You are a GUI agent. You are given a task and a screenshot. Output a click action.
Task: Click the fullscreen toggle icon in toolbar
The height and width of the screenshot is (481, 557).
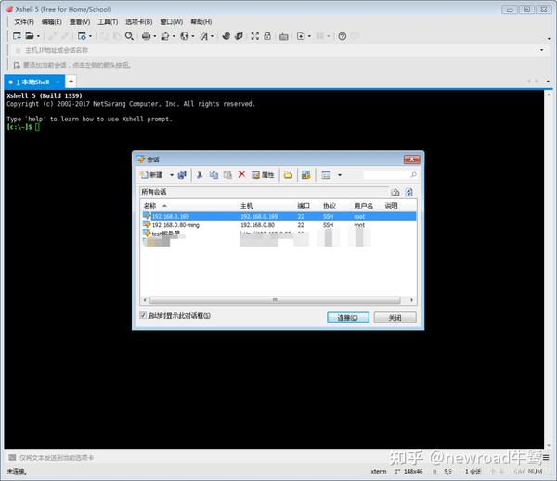(254, 36)
